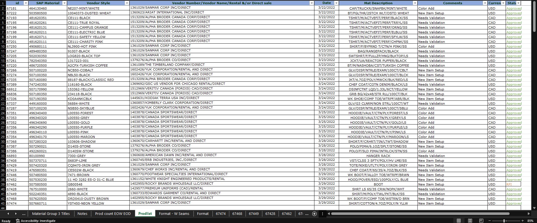
Task: Click the PREMIUM UNIFORMS (CAD)/RENTAL cell
Action: (222, 189)
